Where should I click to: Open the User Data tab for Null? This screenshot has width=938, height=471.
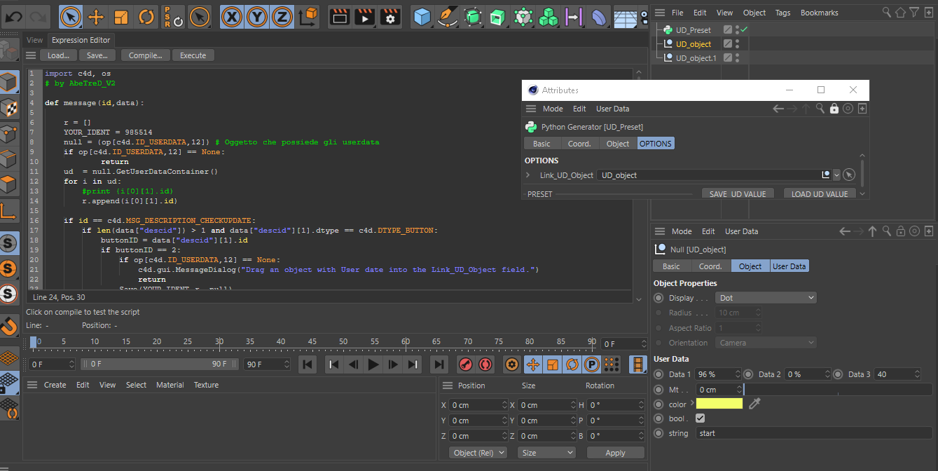click(789, 266)
